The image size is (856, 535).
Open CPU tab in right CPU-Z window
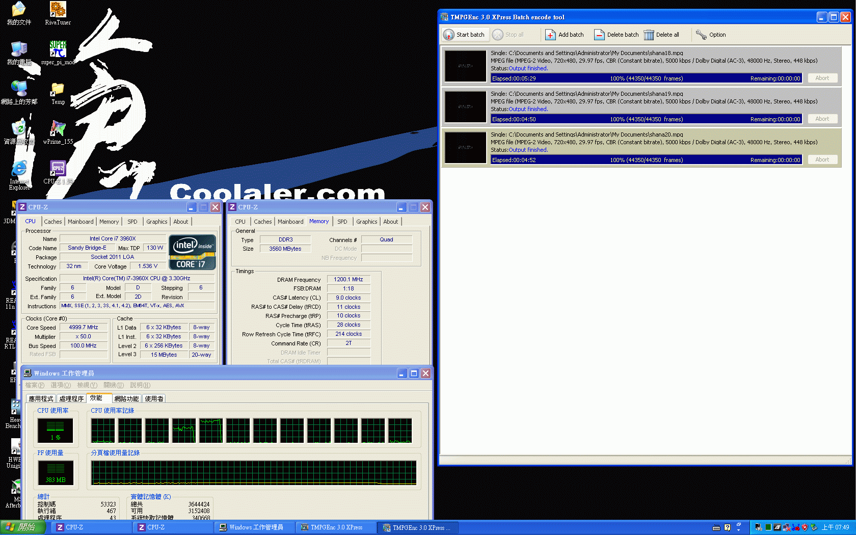point(240,222)
